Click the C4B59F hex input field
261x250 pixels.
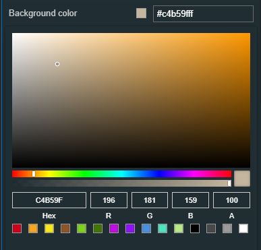pos(49,200)
